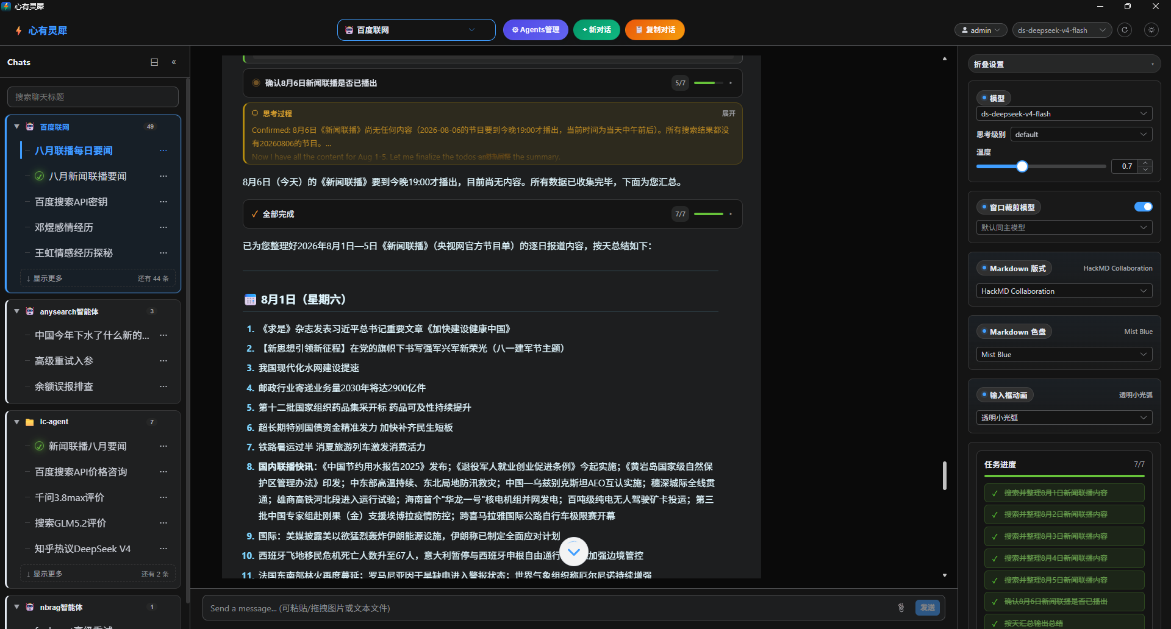
Task: Open the more menu for 知乎热议DeepSeek V4
Action: [163, 549]
